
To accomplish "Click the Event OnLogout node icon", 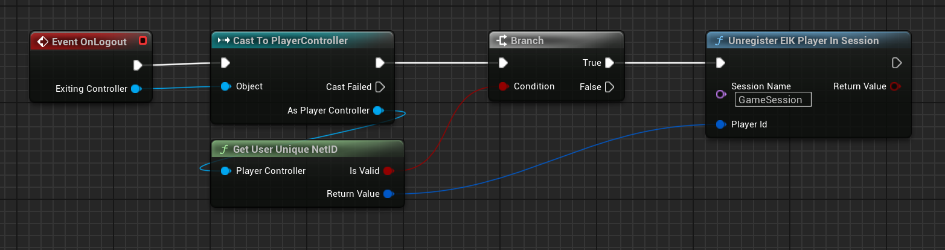I will tap(42, 42).
